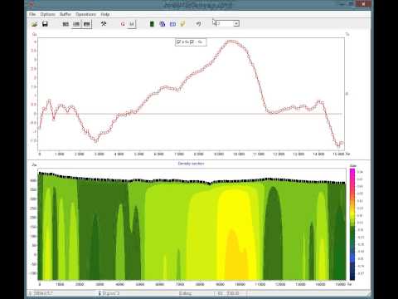Open the File menu
The width and height of the screenshot is (398, 299).
(x=32, y=14)
